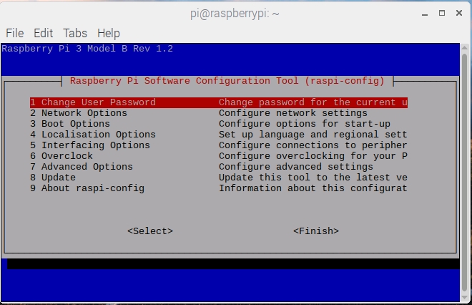Select 5 Interfacing Options entry
Screen dimensions: 472x305
pos(219,145)
